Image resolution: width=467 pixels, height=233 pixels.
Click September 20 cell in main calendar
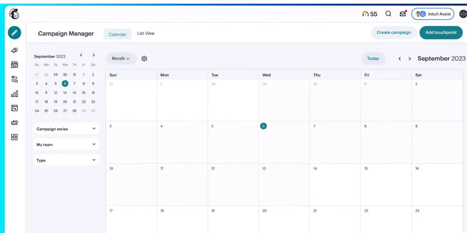284,219
